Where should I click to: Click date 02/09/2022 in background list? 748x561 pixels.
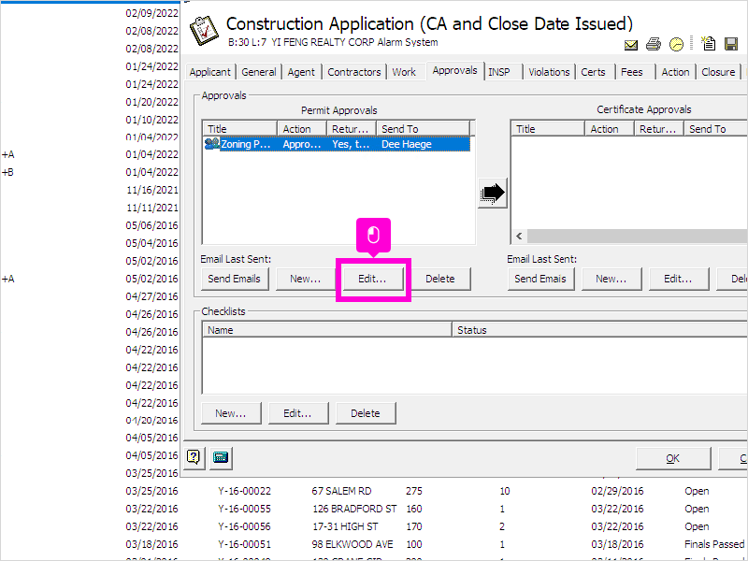pyautogui.click(x=152, y=13)
